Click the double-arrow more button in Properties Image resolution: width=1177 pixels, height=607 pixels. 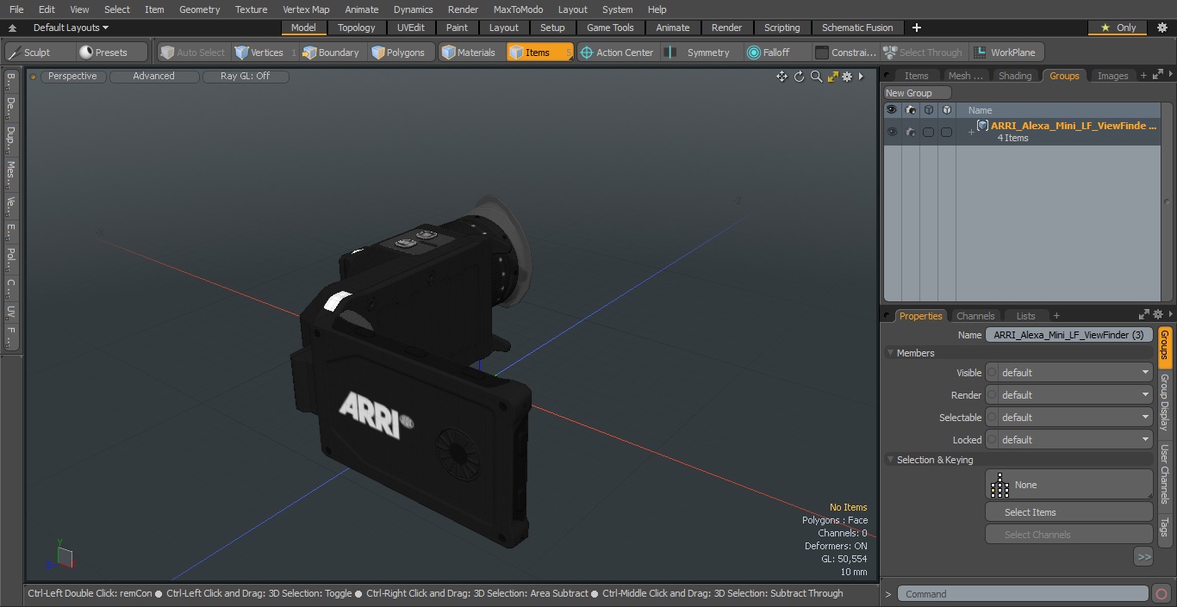pos(1143,557)
